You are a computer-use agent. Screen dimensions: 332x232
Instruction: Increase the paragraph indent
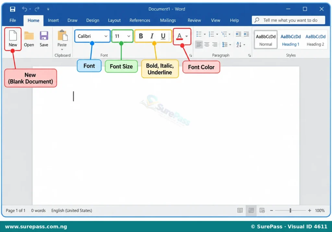coord(246,34)
